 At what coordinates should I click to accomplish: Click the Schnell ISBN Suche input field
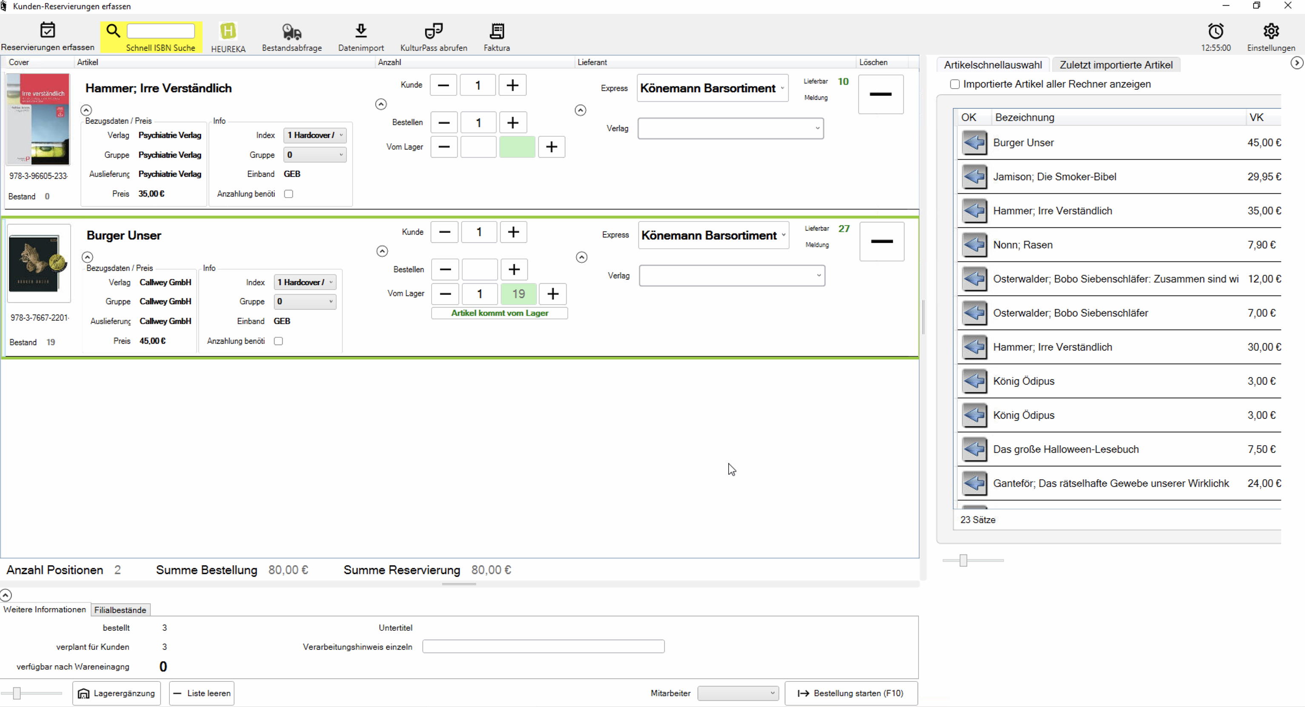click(x=160, y=31)
